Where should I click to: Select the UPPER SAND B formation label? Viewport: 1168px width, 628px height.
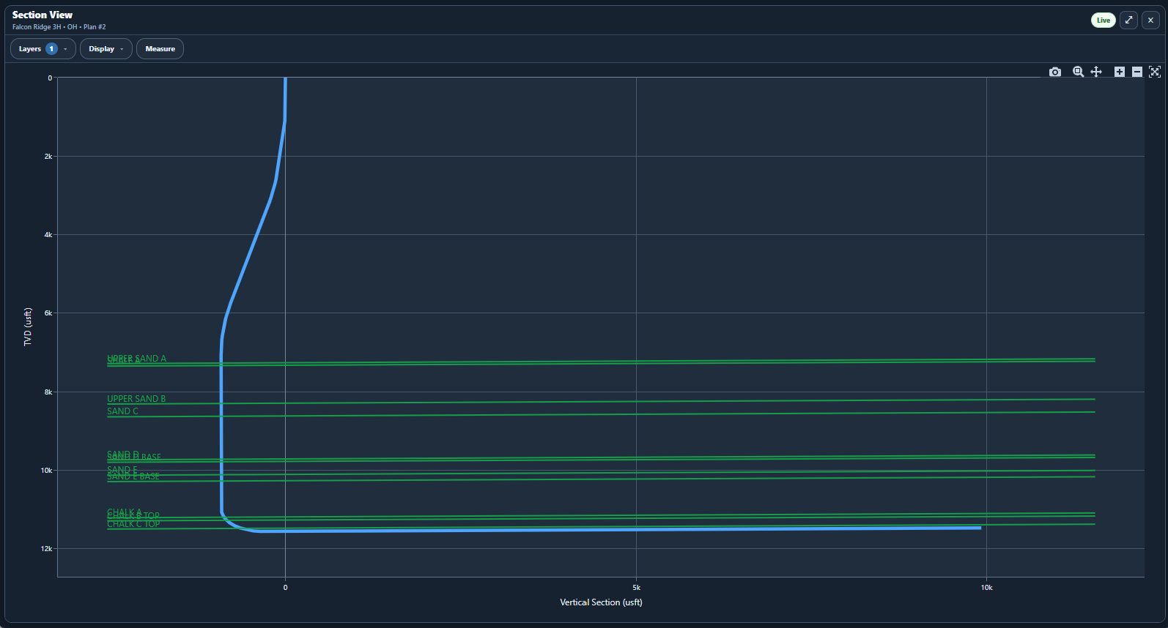[x=136, y=399]
